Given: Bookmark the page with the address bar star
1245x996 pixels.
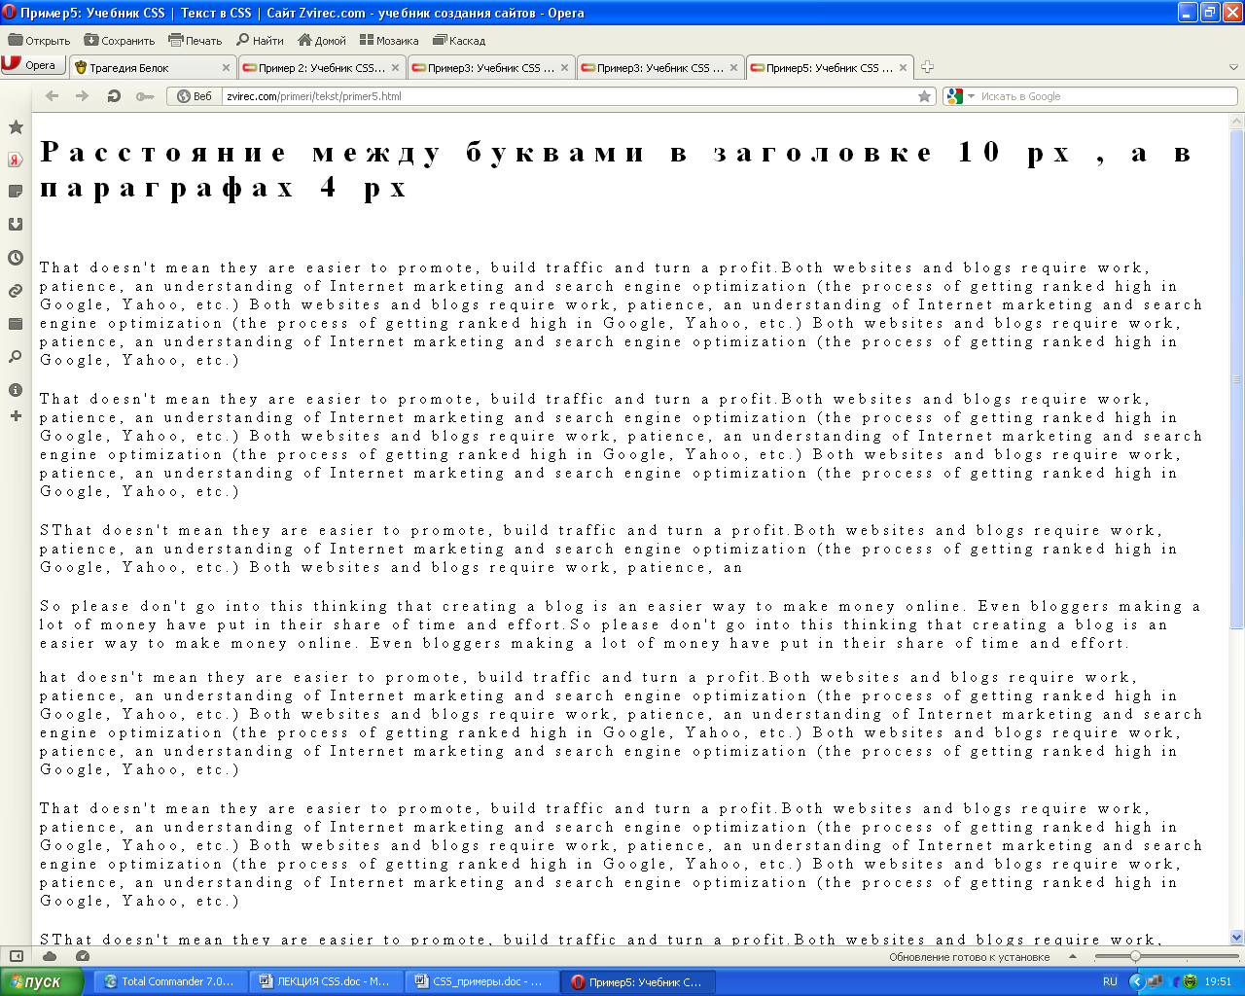Looking at the screenshot, I should coord(925,96).
